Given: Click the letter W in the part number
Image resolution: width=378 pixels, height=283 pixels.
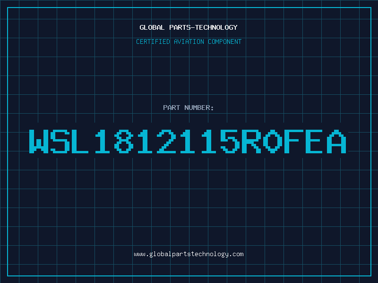Looking at the screenshot, I should click(x=39, y=141).
